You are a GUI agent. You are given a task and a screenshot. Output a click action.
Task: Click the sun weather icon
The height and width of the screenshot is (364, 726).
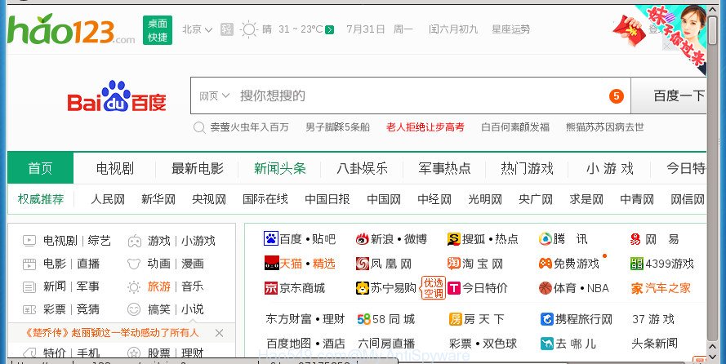249,29
